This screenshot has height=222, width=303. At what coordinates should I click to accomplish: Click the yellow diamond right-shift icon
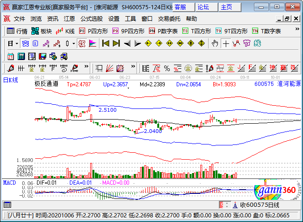pyautogui.click(x=159, y=43)
